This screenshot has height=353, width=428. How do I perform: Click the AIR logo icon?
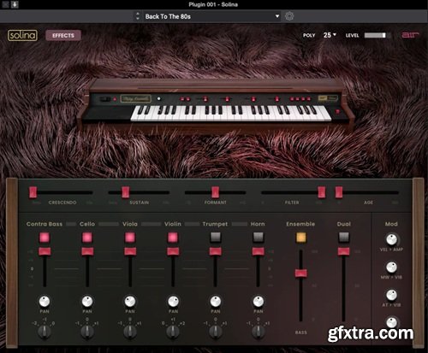click(x=410, y=35)
